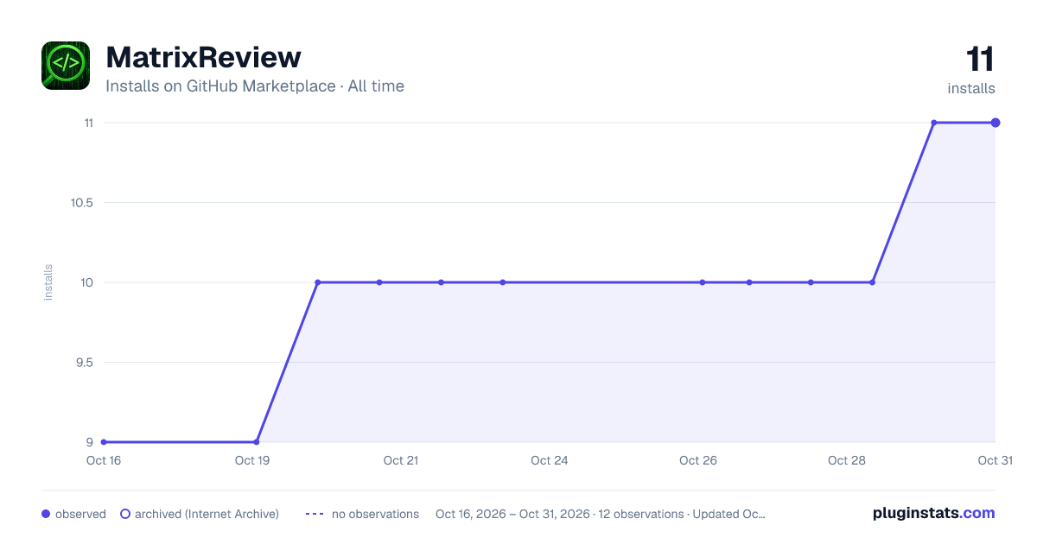Select the last data point at 10 after Oct 28

pyautogui.click(x=873, y=282)
